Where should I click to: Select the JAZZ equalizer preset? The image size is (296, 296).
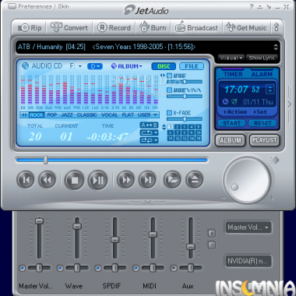tap(67, 115)
